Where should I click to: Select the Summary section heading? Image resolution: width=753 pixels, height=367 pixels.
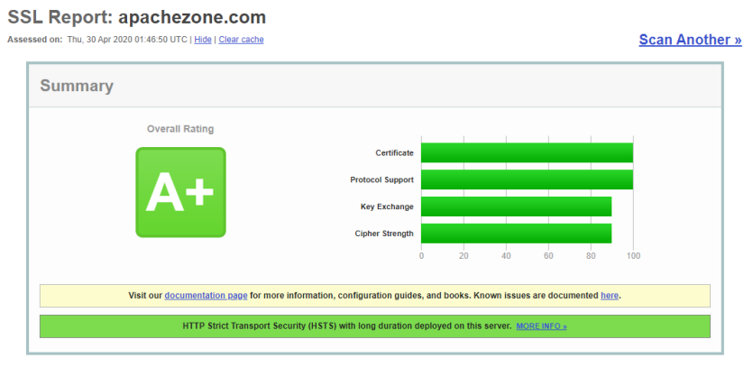[x=77, y=86]
